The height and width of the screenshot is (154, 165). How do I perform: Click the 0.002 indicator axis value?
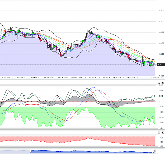[x=161, y=96]
